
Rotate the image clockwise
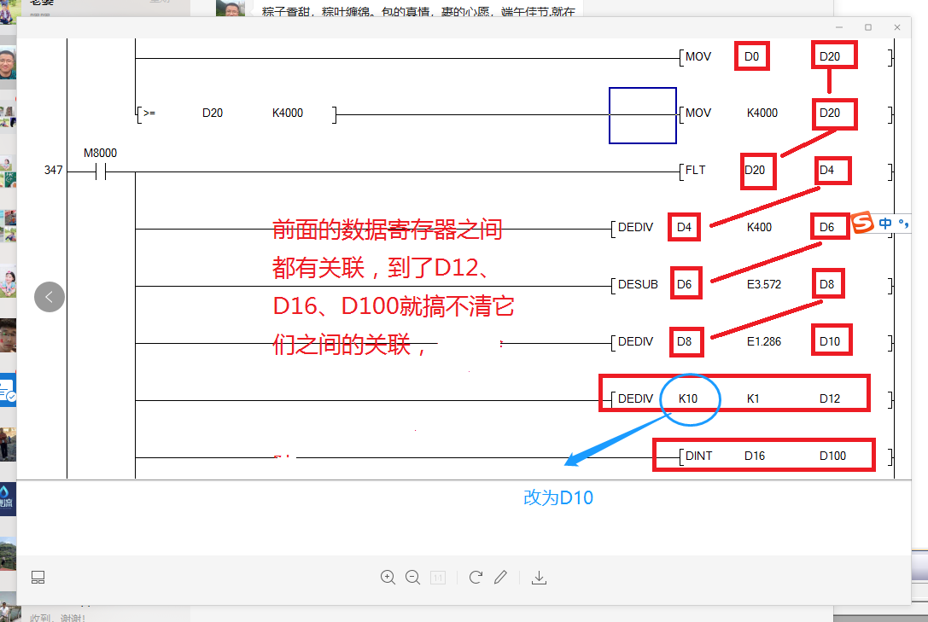point(476,578)
